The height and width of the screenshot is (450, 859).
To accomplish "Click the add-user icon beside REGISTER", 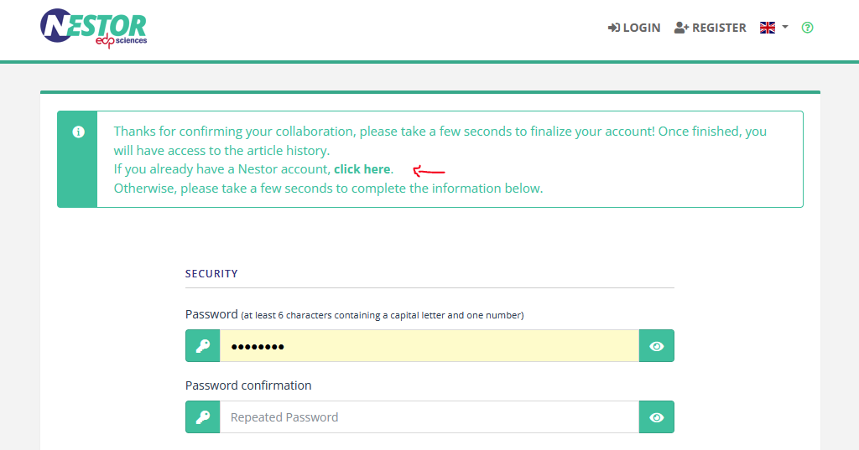I will tap(681, 28).
